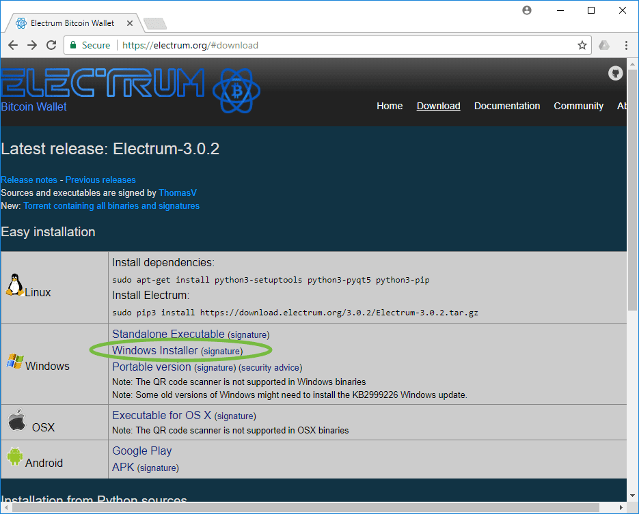Go to Home in the site navigation
639x514 pixels.
coord(390,106)
